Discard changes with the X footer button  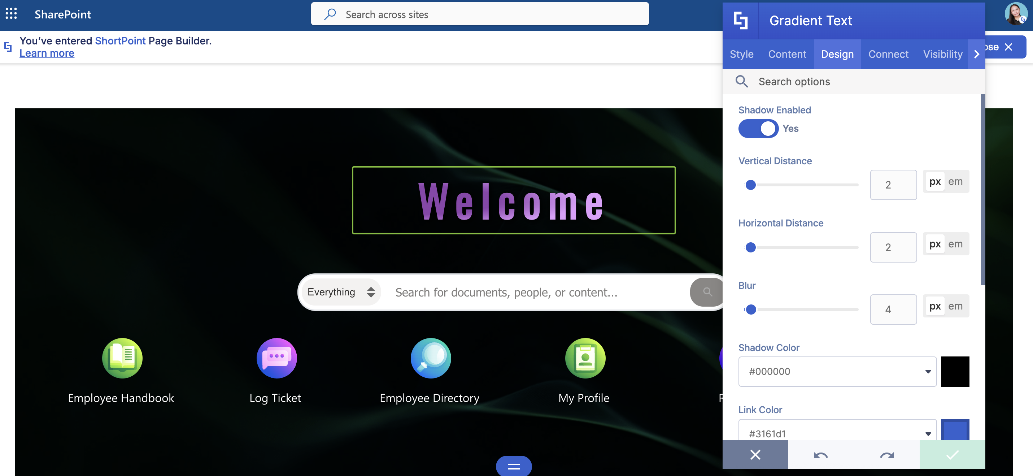(x=755, y=455)
